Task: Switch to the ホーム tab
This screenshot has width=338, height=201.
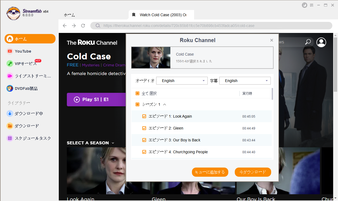Action: click(x=69, y=15)
